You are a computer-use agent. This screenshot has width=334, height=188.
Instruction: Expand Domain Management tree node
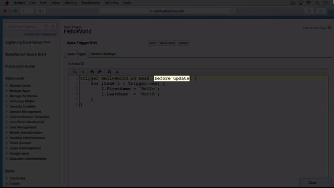tap(7, 112)
